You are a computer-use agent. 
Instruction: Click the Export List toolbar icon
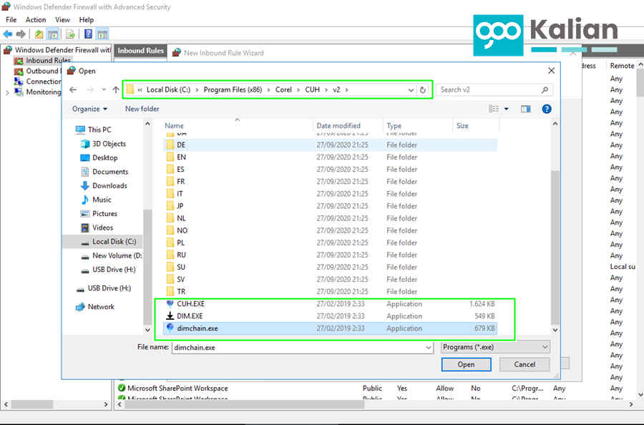coord(70,34)
